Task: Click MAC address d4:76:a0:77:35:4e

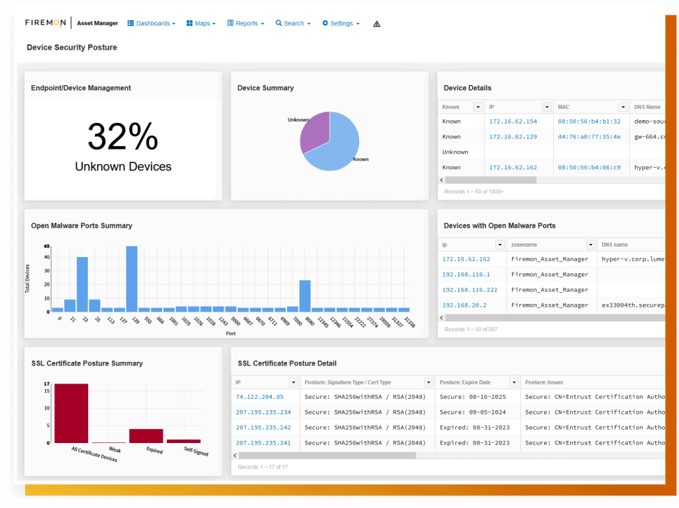Action: (589, 137)
